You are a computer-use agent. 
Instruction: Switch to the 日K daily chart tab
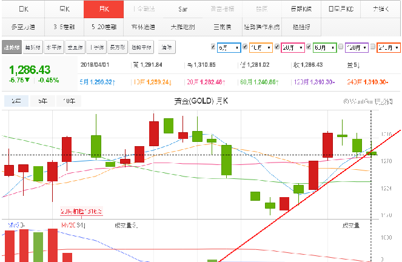pos(24,9)
